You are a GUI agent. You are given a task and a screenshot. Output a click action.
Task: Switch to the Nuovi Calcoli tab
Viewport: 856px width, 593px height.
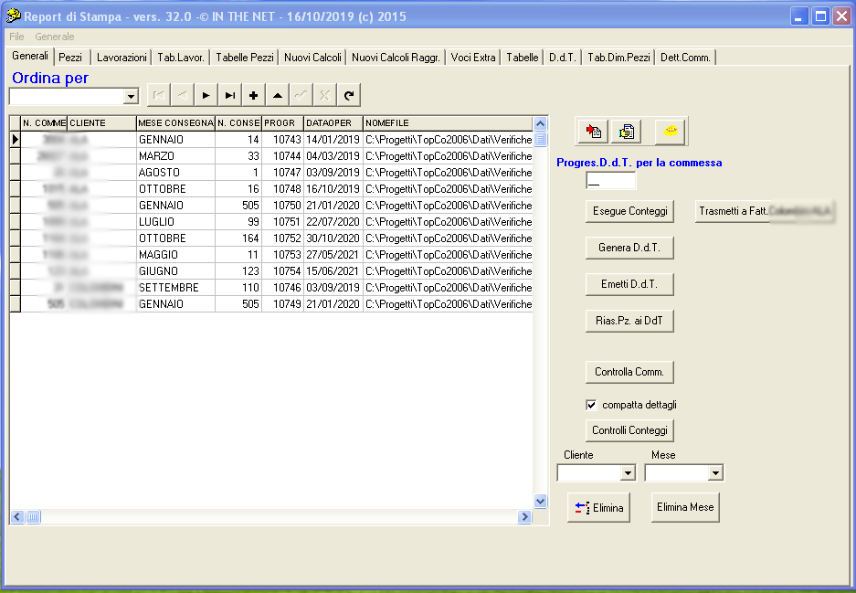312,58
